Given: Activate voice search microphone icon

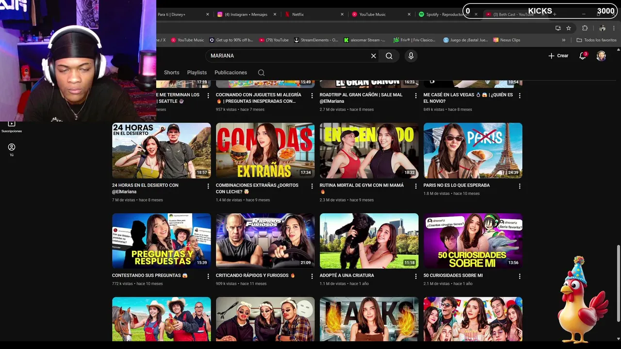Looking at the screenshot, I should point(411,56).
